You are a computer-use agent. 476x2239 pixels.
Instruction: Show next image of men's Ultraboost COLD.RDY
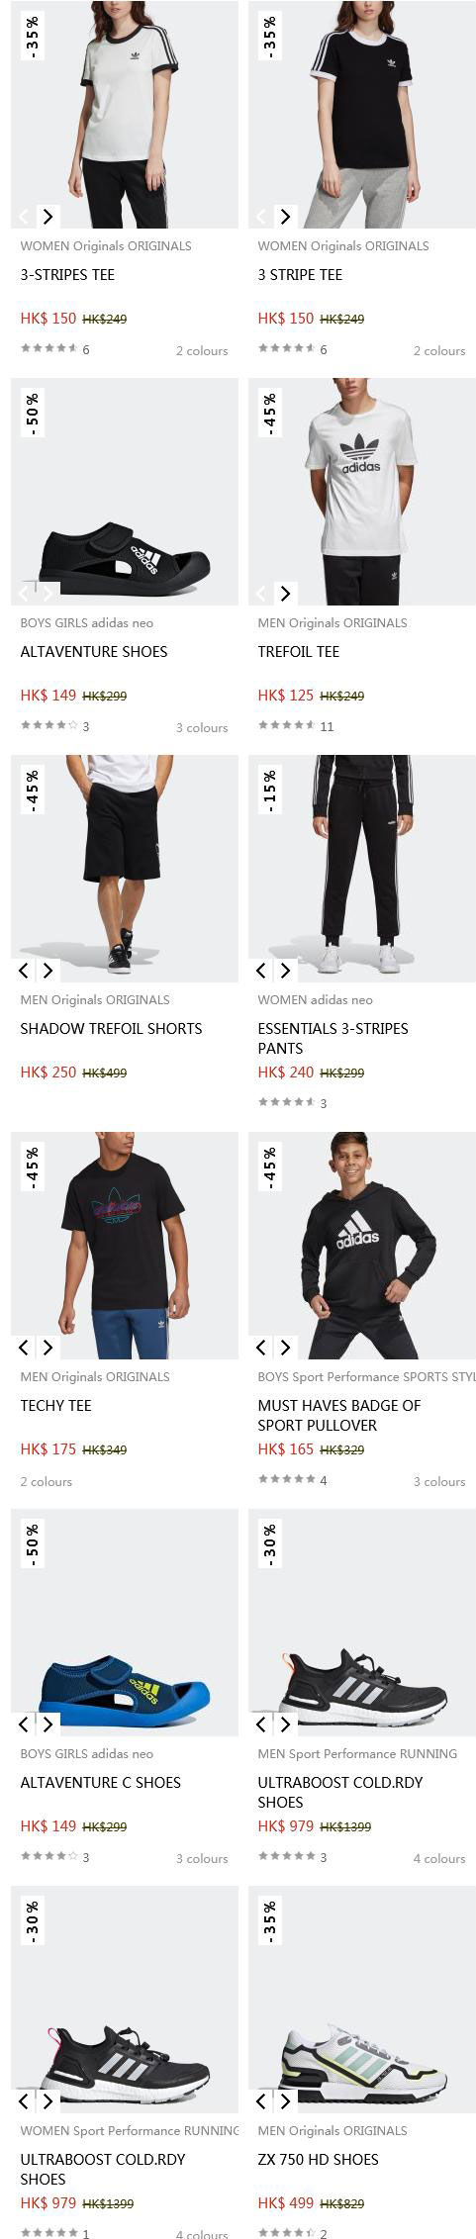click(285, 1724)
